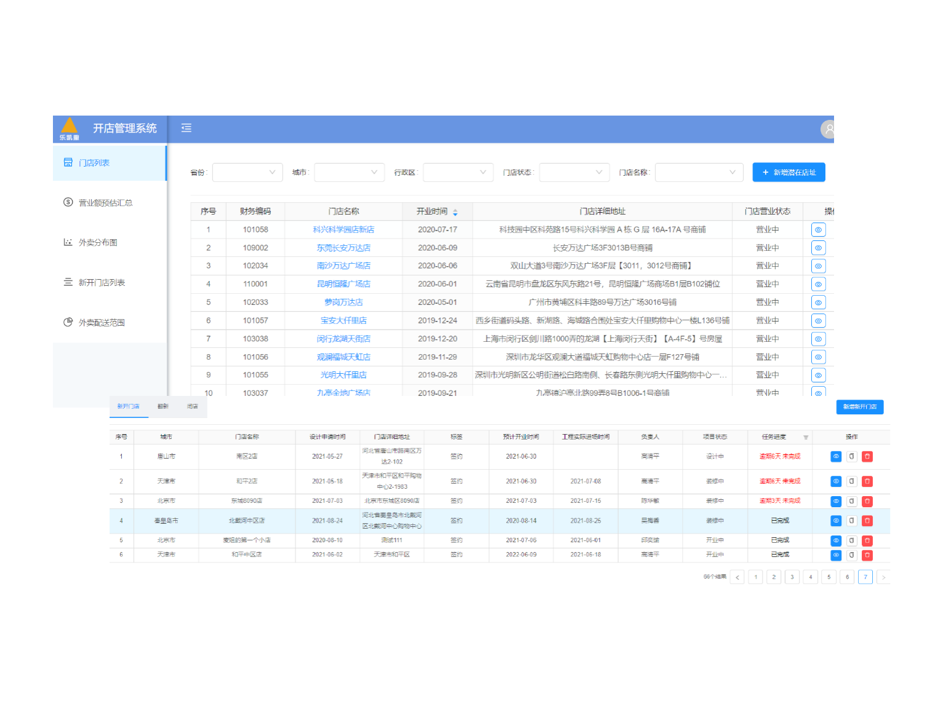Switch to the 翻新 tab

(x=163, y=406)
